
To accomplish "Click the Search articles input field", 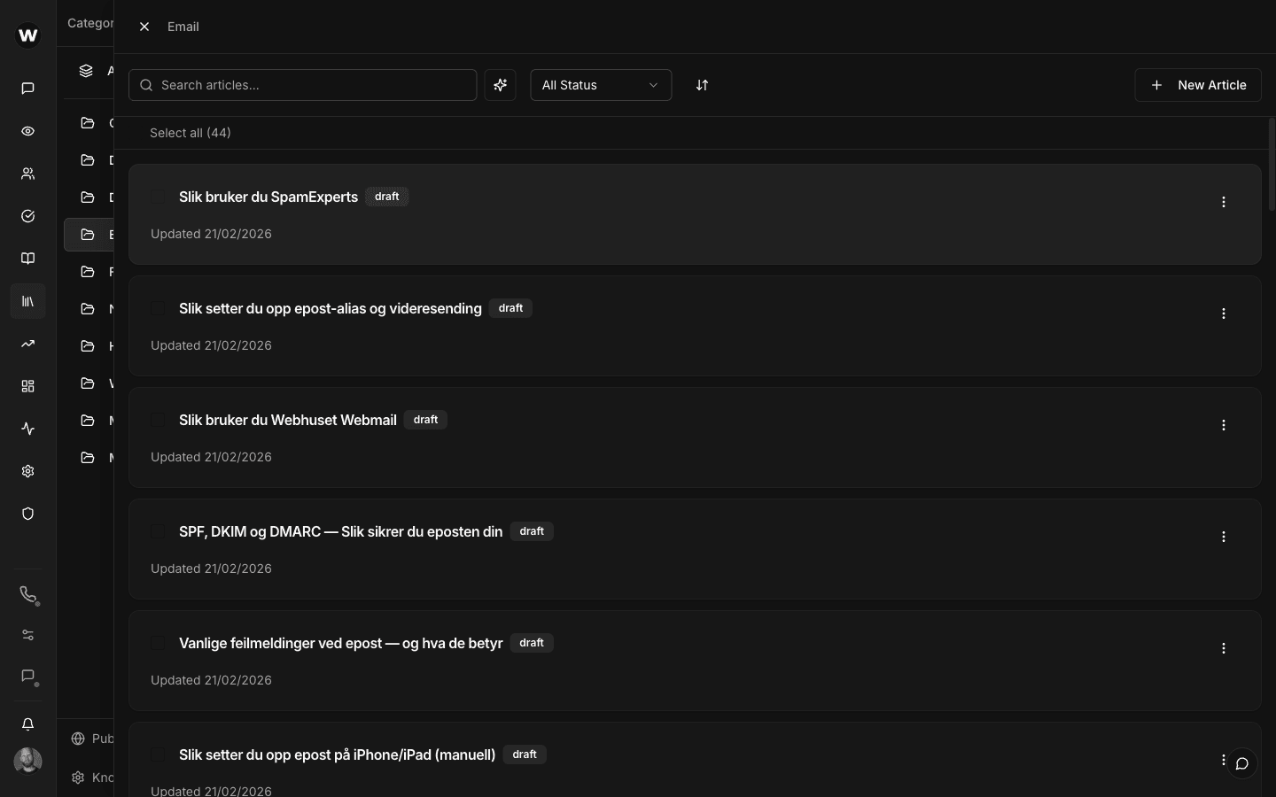I will click(x=310, y=85).
